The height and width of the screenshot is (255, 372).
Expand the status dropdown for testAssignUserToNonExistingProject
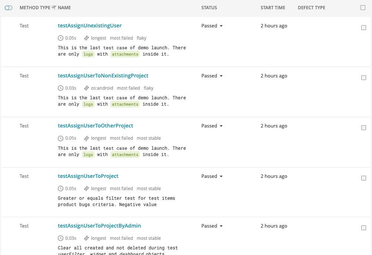pos(212,76)
